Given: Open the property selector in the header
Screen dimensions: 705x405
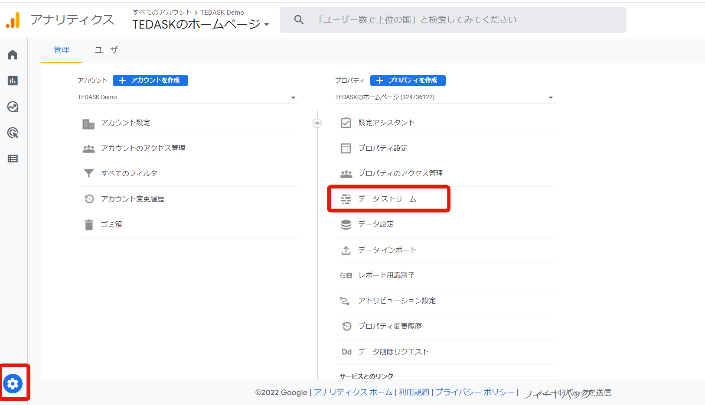Looking at the screenshot, I should pyautogui.click(x=201, y=24).
